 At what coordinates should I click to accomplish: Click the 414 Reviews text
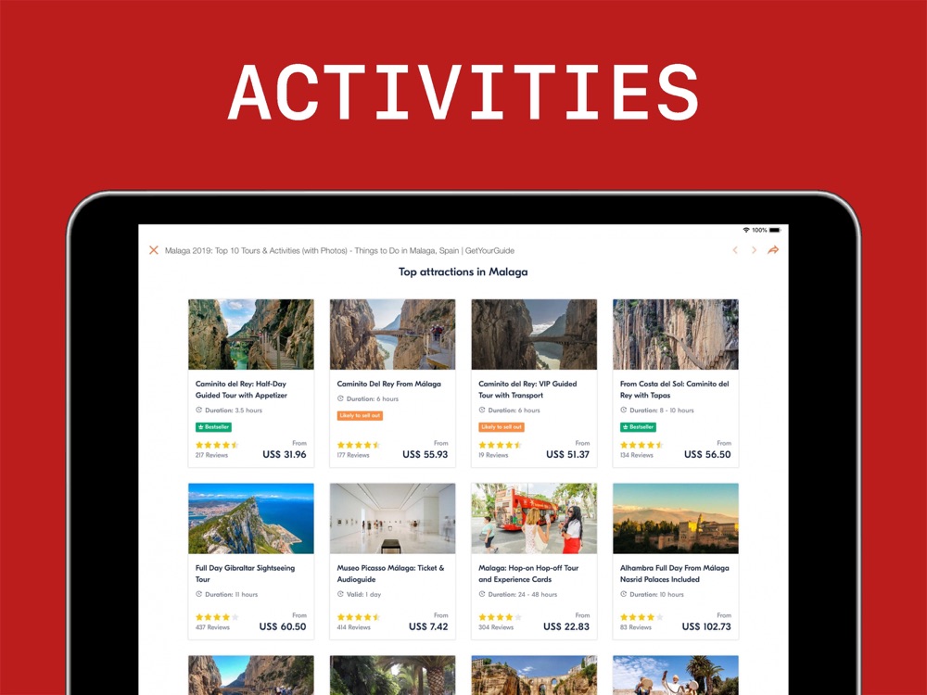(353, 627)
